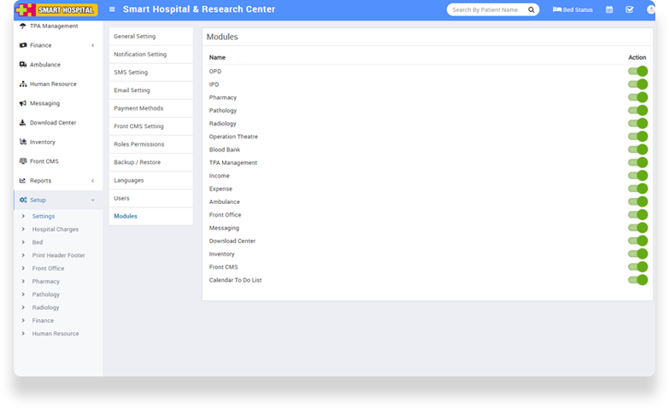Open the calendar icon in top bar
Viewport: 669px width, 408px height.
[609, 9]
